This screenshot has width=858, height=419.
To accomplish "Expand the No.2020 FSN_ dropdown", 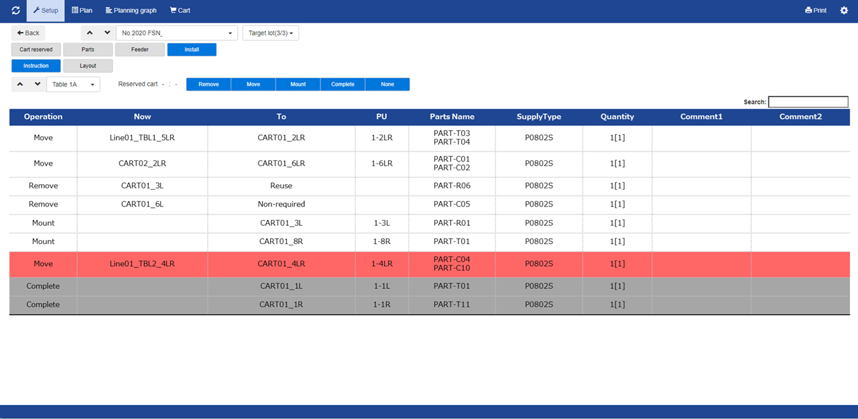I will coord(177,33).
